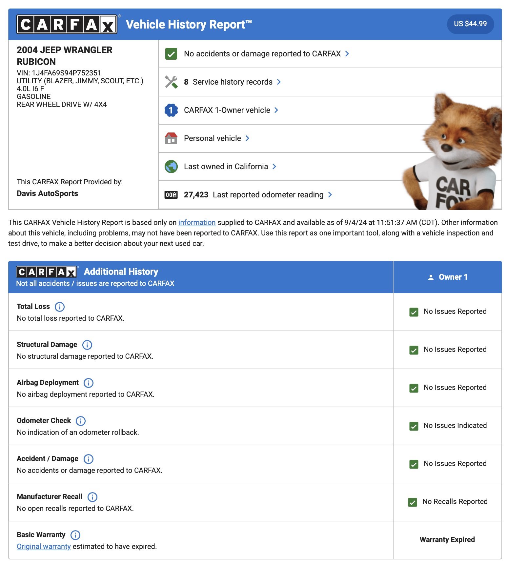Click the Personal vehicle house icon
Image resolution: width=507 pixels, height=564 pixels.
(171, 138)
